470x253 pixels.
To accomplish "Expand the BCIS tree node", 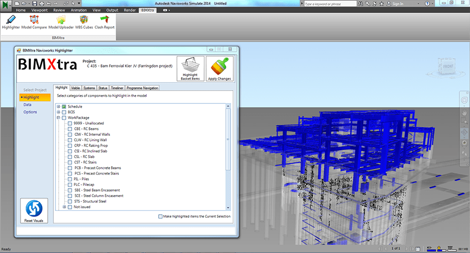I will point(58,112).
